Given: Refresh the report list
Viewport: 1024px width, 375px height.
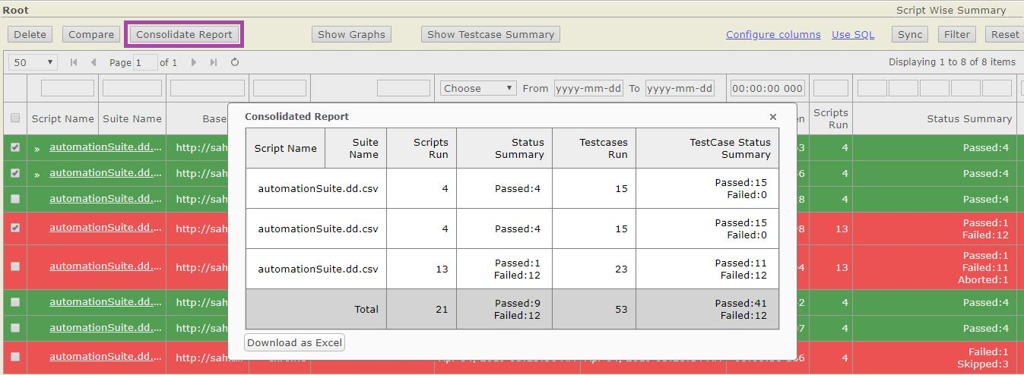Looking at the screenshot, I should tap(235, 62).
